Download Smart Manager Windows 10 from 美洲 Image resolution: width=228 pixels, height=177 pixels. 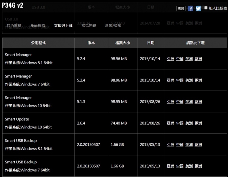189,102
